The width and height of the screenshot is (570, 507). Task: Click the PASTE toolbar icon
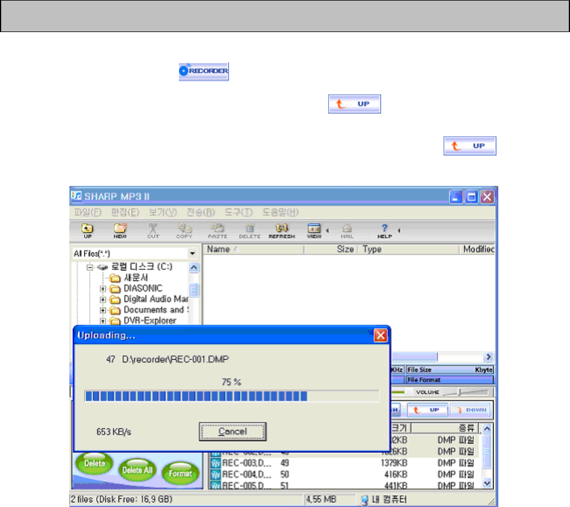(x=217, y=230)
